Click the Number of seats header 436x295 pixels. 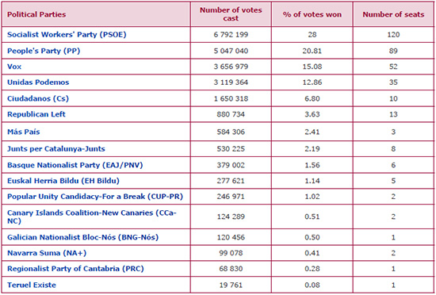[x=393, y=14]
